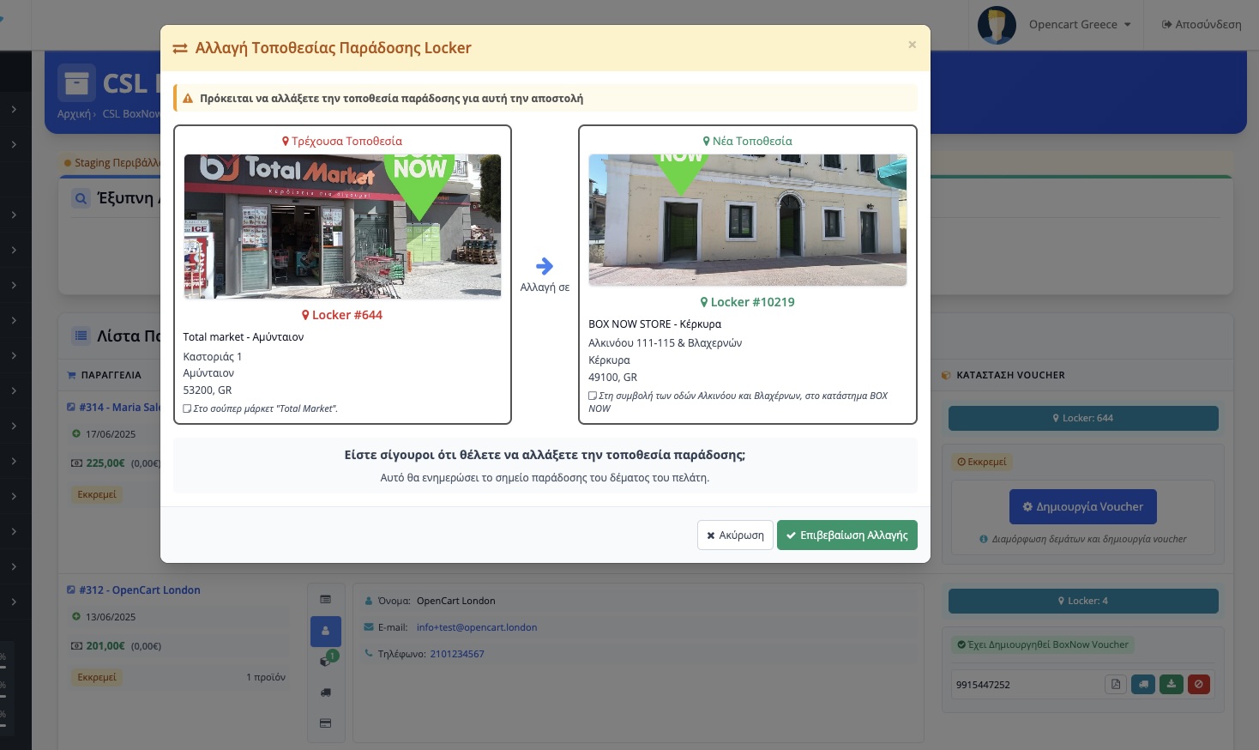
Task: Click 'Total market - Αμύνταιον' location name
Action: (244, 337)
